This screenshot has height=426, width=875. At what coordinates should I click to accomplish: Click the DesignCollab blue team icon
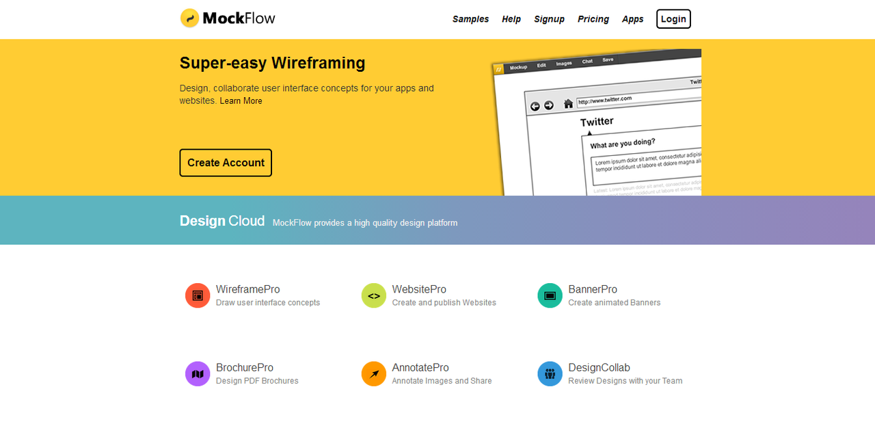(550, 374)
